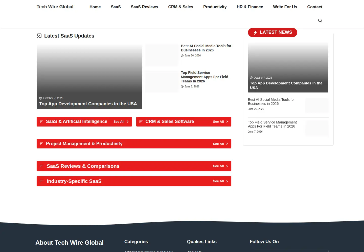The image size is (364, 252).
Task: Click Latest News thumbnail for Top Field Service
Action: click(x=317, y=128)
